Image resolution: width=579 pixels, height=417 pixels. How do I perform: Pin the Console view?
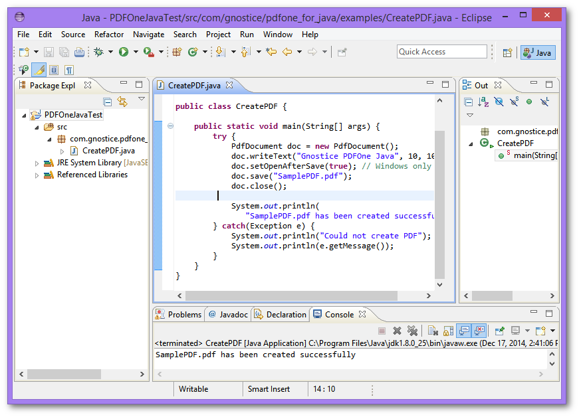click(500, 331)
